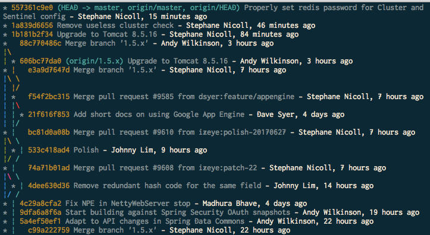Click 'izeye:polish-20170627' branch name
This screenshot has width=430, height=235.
(243, 132)
